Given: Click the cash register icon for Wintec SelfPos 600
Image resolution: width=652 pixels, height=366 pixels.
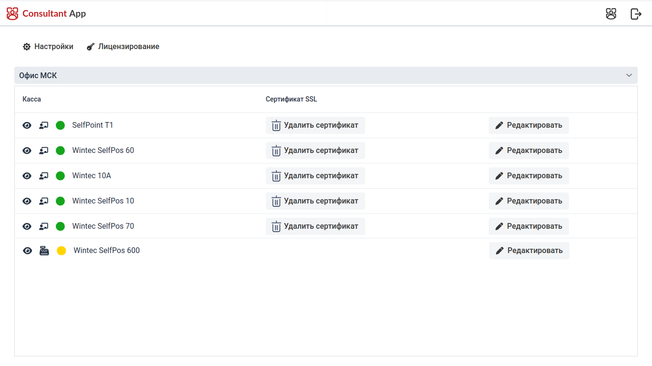Looking at the screenshot, I should tap(44, 251).
